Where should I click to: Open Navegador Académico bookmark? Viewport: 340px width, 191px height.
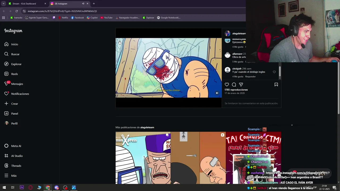(x=127, y=18)
